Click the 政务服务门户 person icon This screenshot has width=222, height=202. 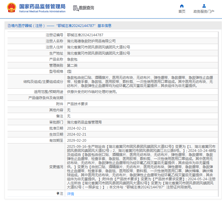coord(204,6)
